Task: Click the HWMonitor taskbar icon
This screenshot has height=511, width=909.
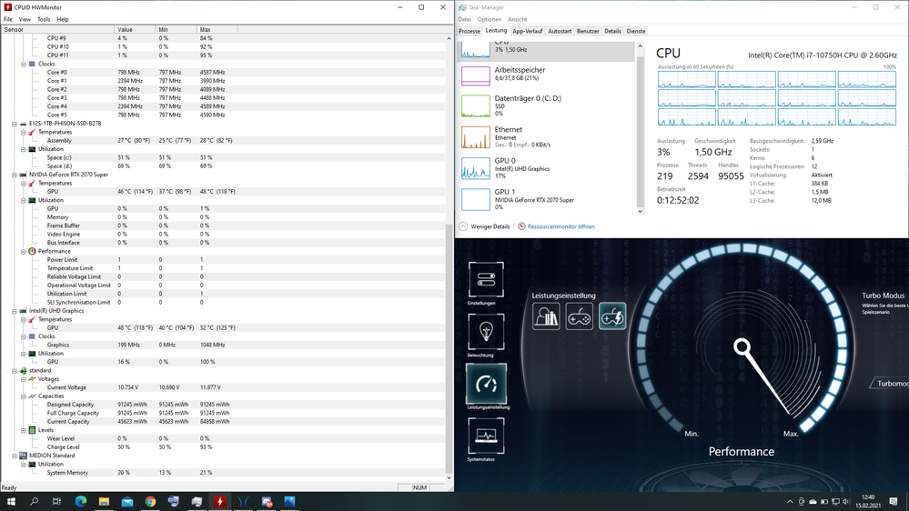Action: point(219,501)
